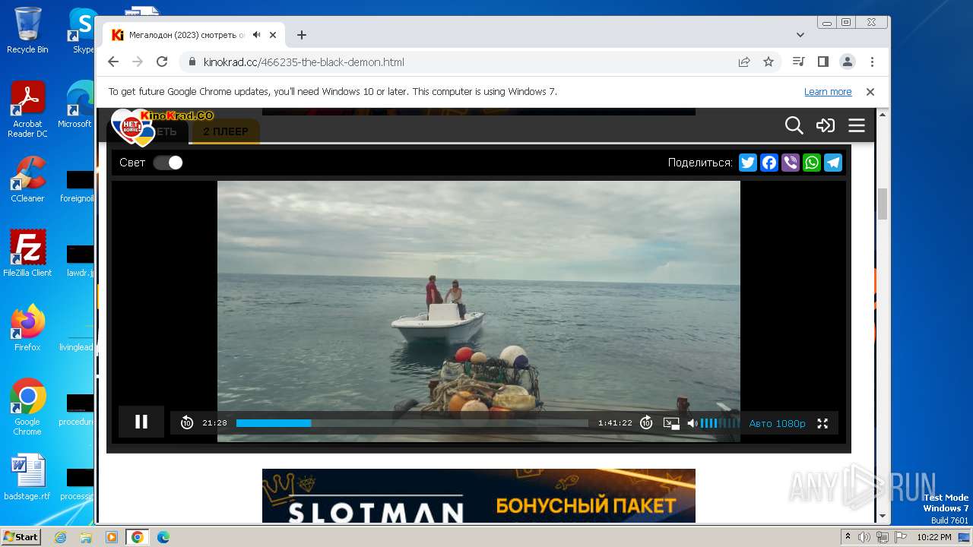The width and height of the screenshot is (973, 547).
Task: Share via Telegram
Action: 833,163
